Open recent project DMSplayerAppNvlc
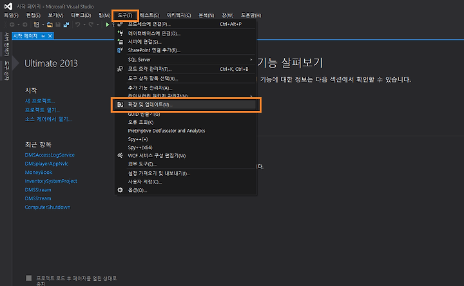Image resolution: width=464 pixels, height=286 pixels. pyautogui.click(x=46, y=164)
